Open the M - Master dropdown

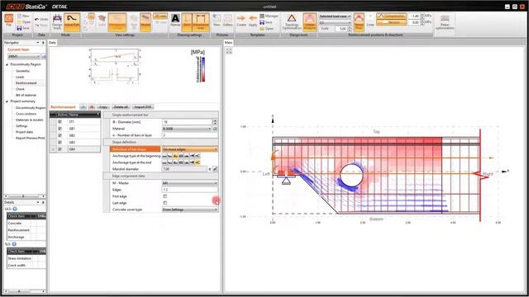click(189, 183)
